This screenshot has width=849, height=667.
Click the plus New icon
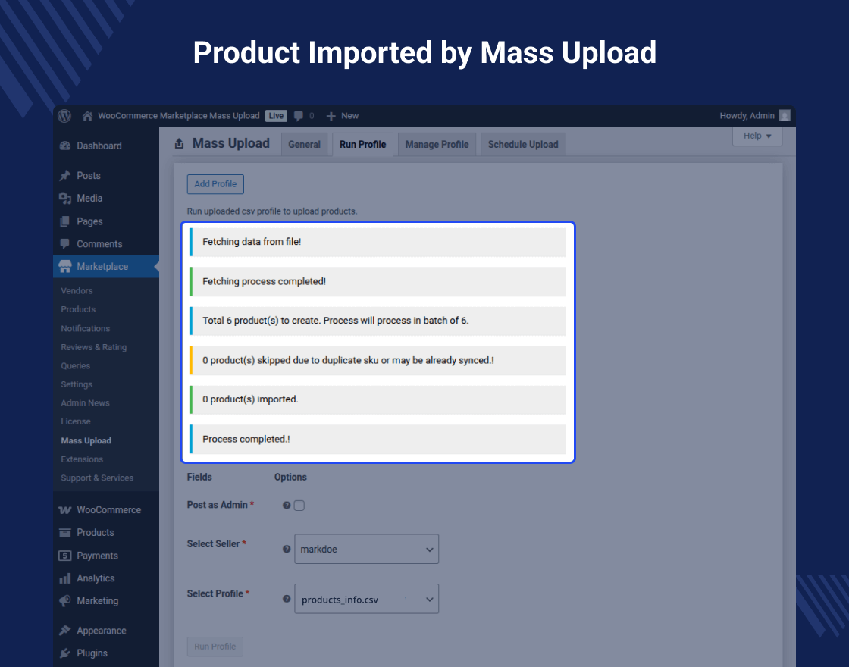(x=331, y=116)
